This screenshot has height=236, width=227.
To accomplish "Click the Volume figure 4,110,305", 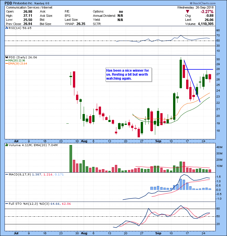I will click(206, 24).
